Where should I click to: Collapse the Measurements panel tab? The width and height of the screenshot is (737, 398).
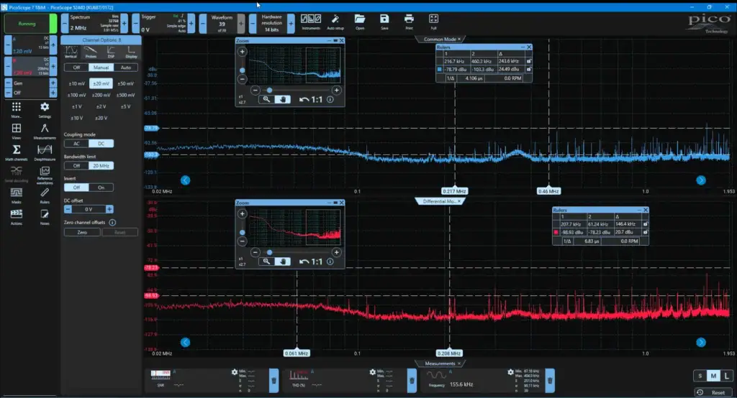point(440,364)
